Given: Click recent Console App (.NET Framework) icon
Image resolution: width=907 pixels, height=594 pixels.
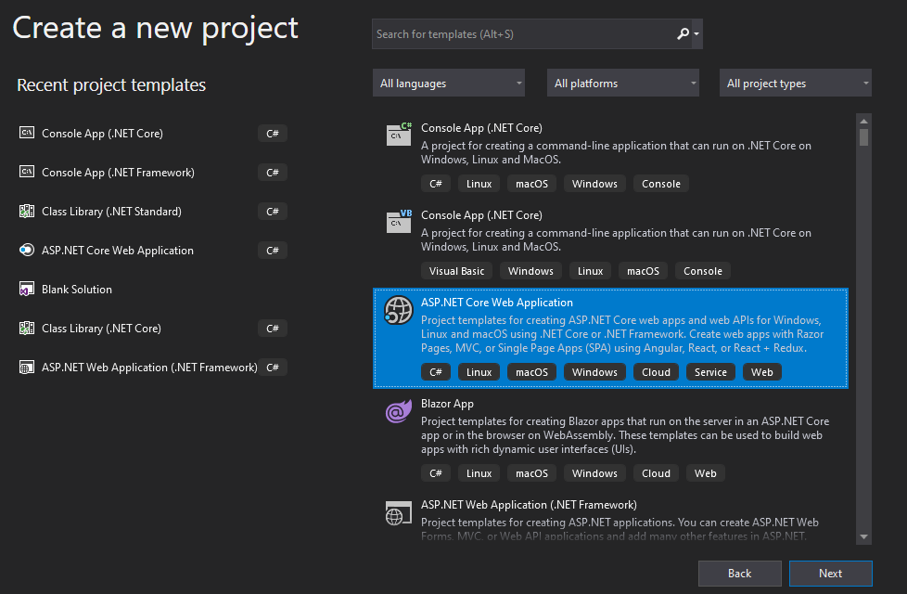Looking at the screenshot, I should [27, 172].
